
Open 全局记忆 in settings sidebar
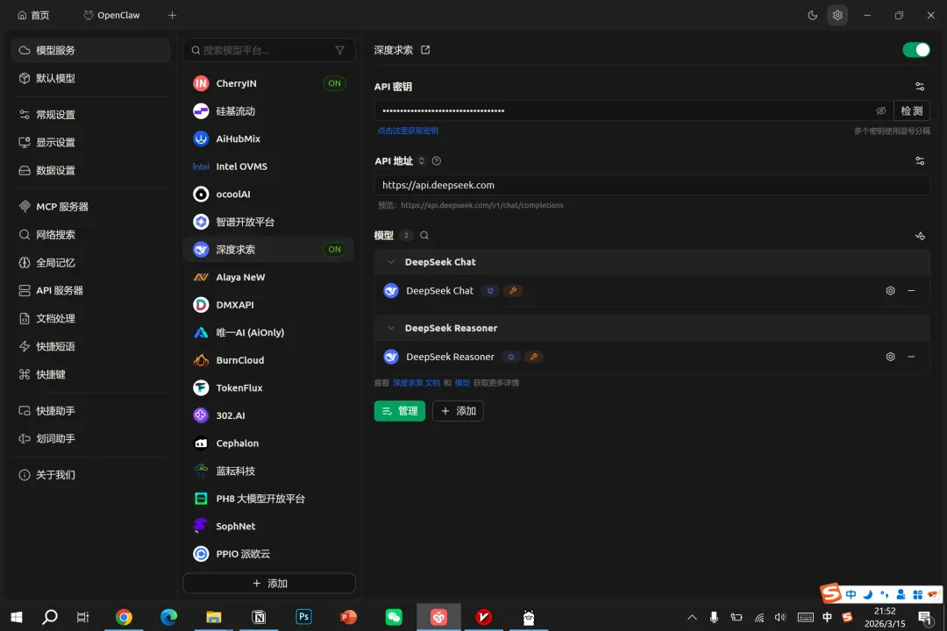coord(90,263)
